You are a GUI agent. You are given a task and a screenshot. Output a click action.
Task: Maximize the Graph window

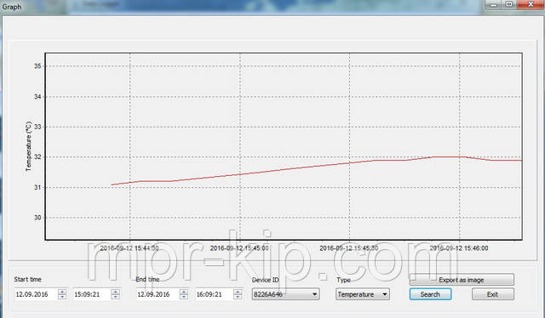(x=509, y=4)
